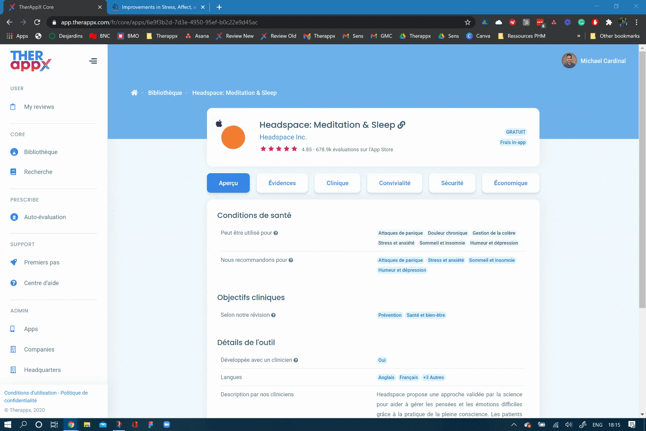Open the 'Ressources PHM' bookmark folder
Screen dimensions: 646x431
[522, 36]
